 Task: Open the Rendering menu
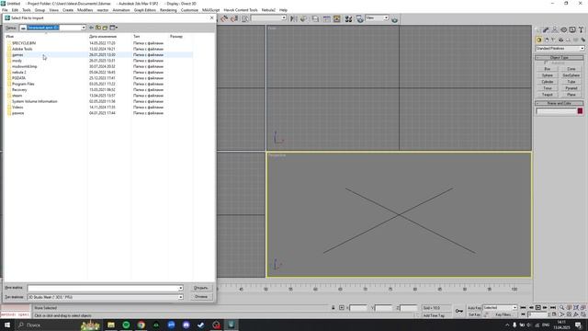point(168,10)
